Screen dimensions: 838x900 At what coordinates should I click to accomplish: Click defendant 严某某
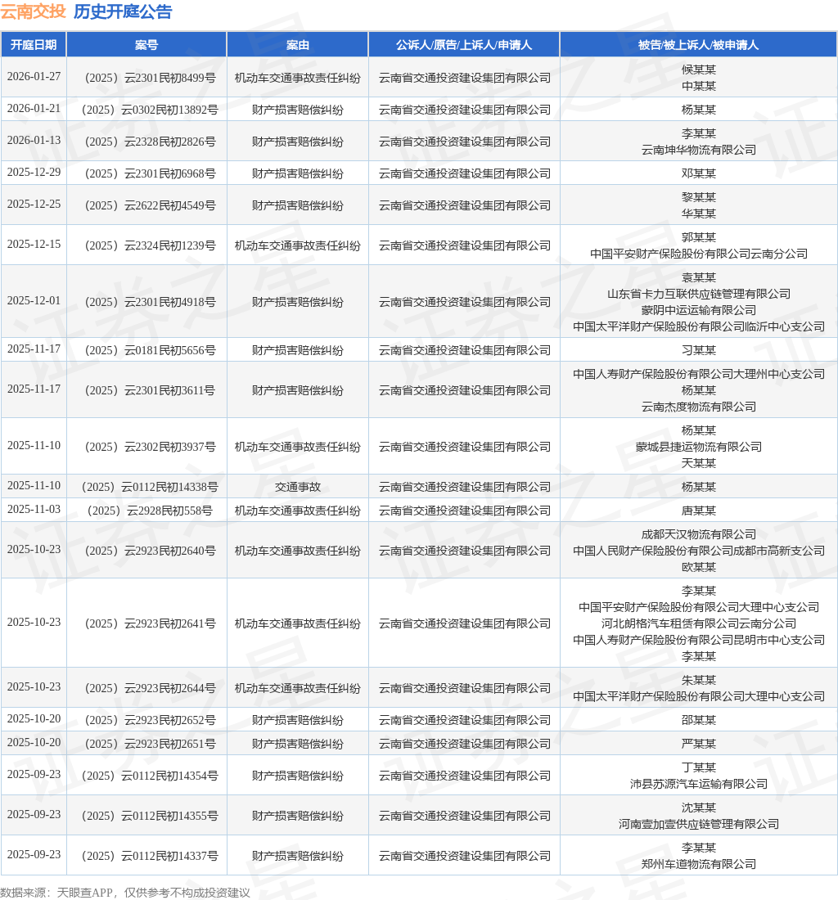click(699, 743)
